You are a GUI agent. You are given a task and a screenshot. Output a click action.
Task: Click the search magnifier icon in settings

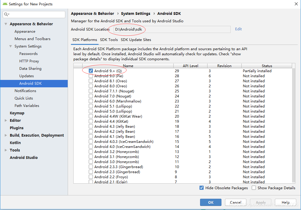pos(6,14)
